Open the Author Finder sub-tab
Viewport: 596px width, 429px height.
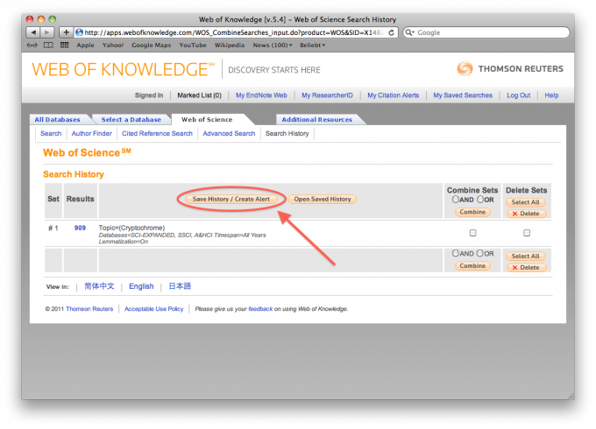pyautogui.click(x=92, y=134)
